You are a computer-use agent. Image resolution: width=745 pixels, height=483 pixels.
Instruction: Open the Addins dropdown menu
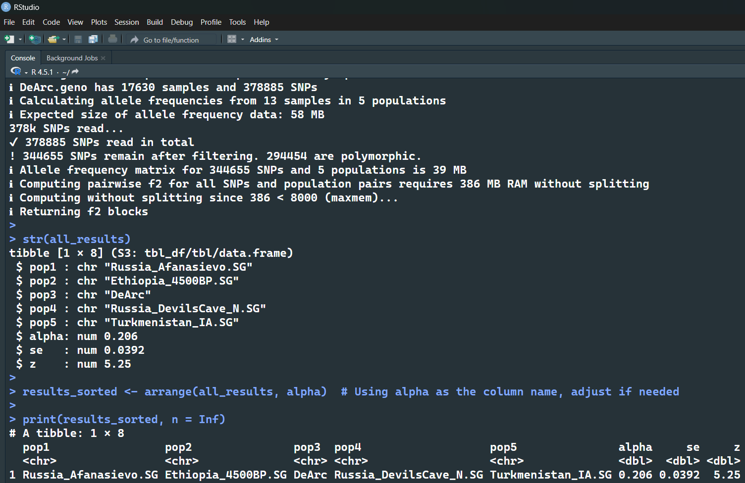coord(264,40)
